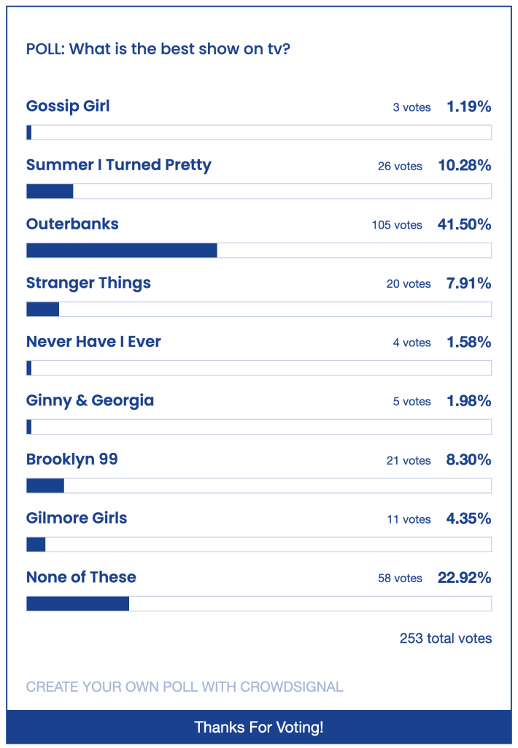The image size is (518, 748).
Task: Click the Gilmore Girls progress bar
Action: 259,544
